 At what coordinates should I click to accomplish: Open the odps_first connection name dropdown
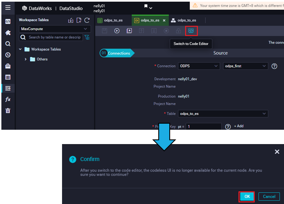[245, 66]
